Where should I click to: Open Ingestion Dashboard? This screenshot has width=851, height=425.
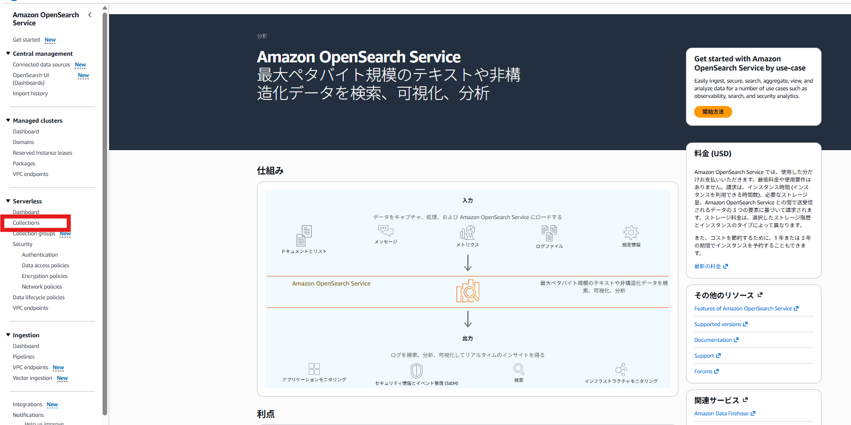[x=26, y=346]
